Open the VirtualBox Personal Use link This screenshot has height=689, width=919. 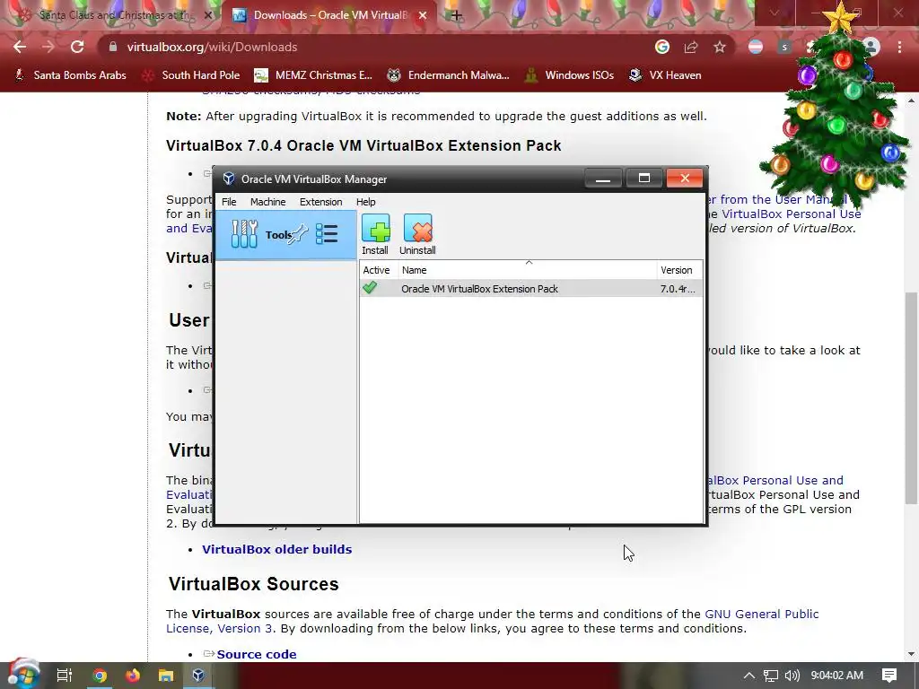tap(792, 214)
